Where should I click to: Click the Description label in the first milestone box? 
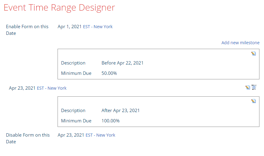(x=73, y=63)
